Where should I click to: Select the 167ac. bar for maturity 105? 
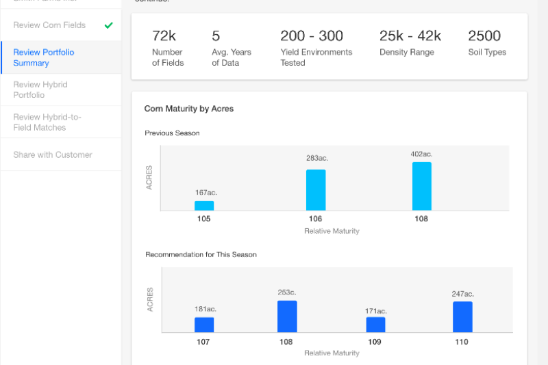coord(204,206)
